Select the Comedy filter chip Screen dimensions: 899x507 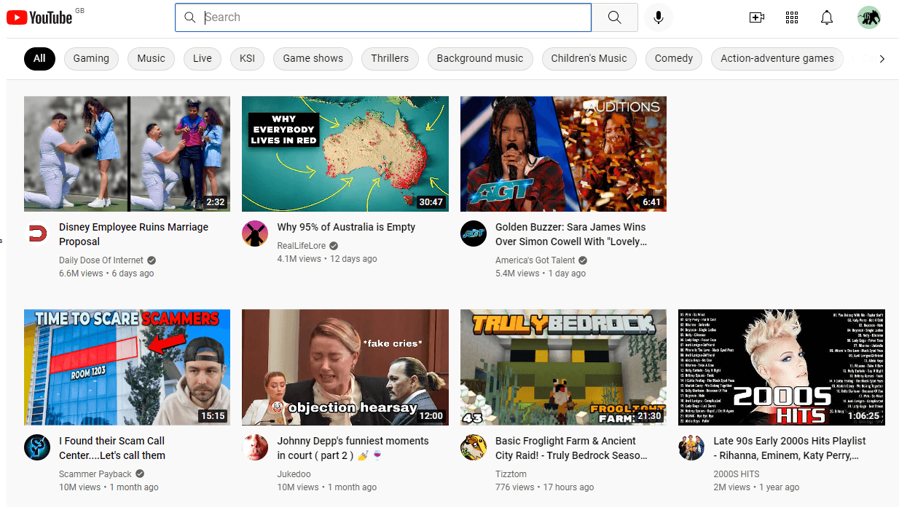tap(674, 59)
